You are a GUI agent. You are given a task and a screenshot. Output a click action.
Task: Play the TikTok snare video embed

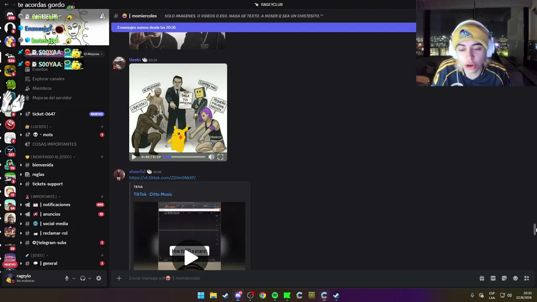pyautogui.click(x=190, y=258)
